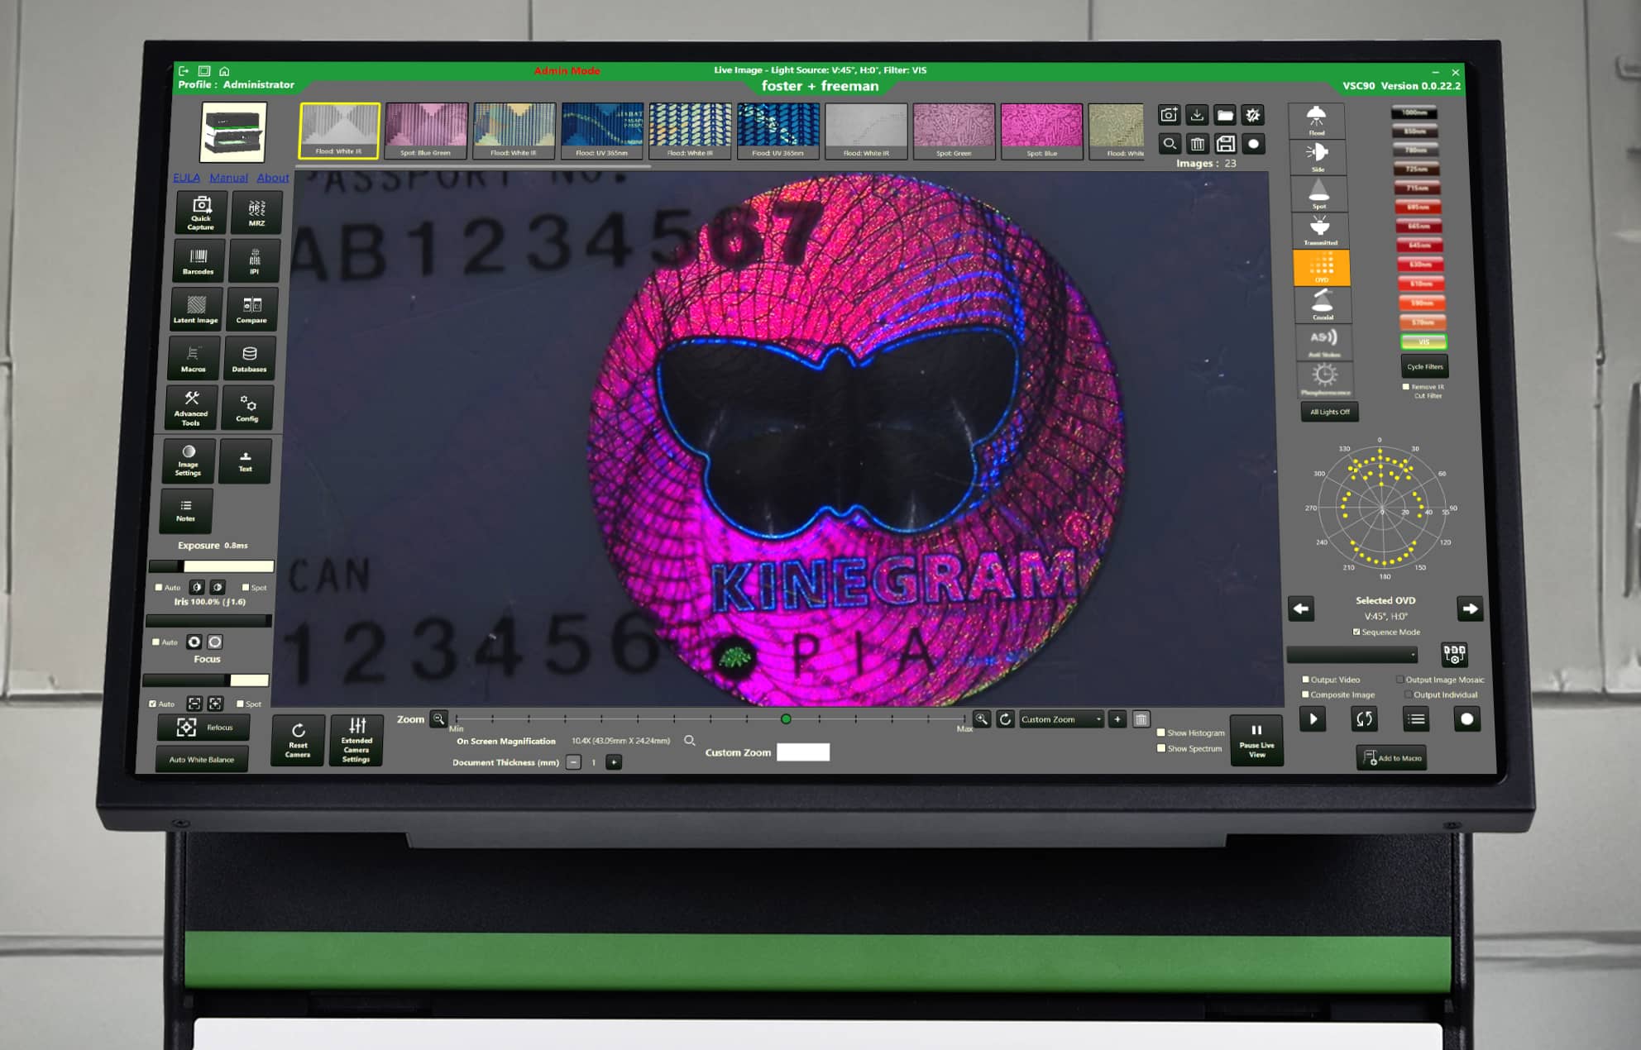Uncheck Sequence Mode
Viewport: 1641px width, 1050px height.
click(x=1357, y=631)
